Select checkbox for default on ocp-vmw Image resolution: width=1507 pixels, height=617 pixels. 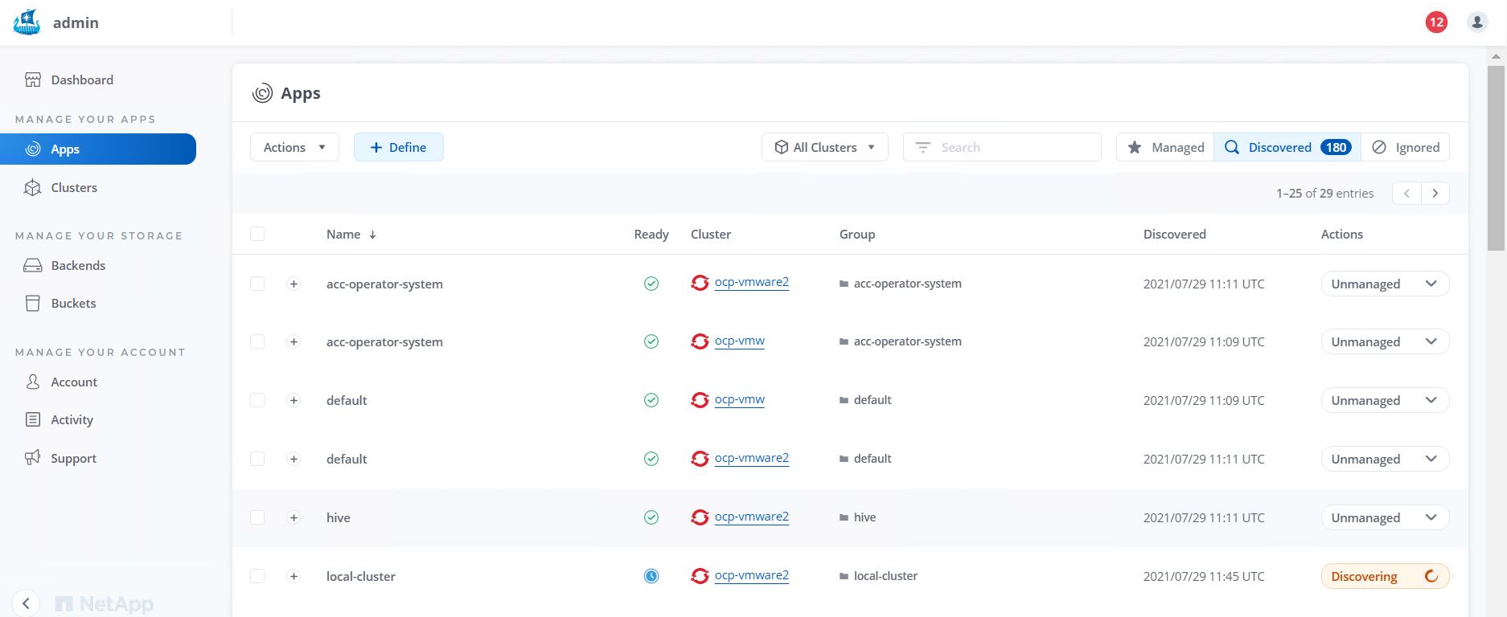[257, 400]
